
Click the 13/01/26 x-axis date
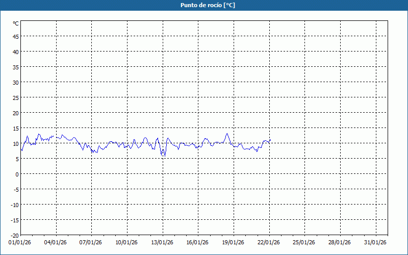point(163,242)
